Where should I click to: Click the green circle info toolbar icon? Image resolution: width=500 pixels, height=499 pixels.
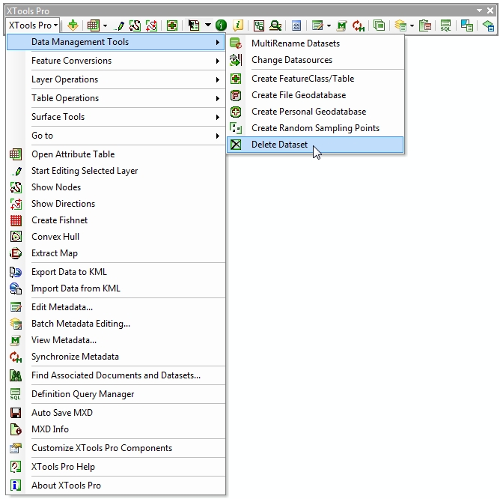click(221, 25)
